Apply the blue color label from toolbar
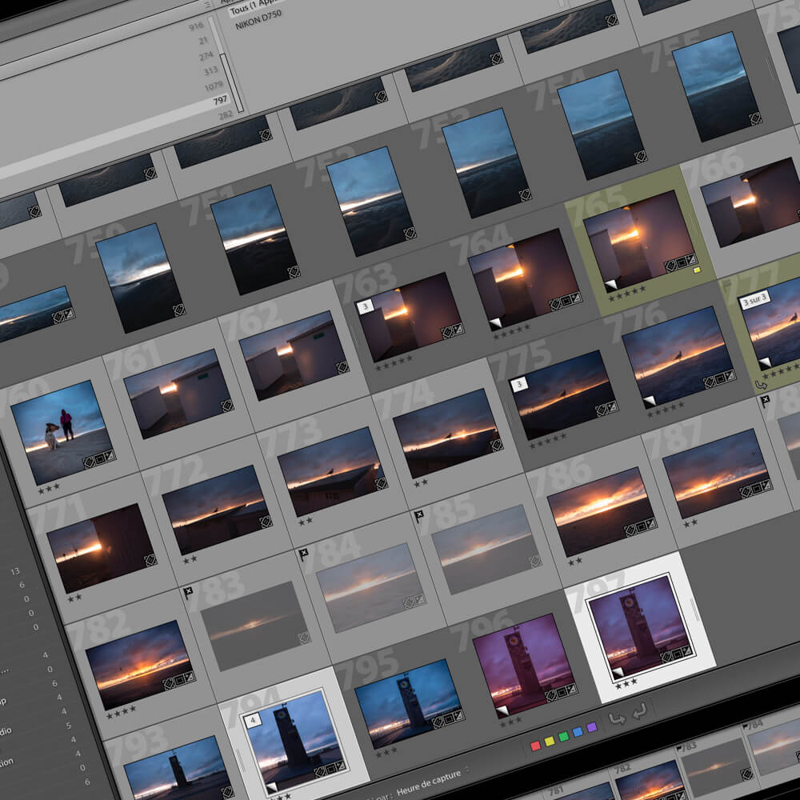 578,732
